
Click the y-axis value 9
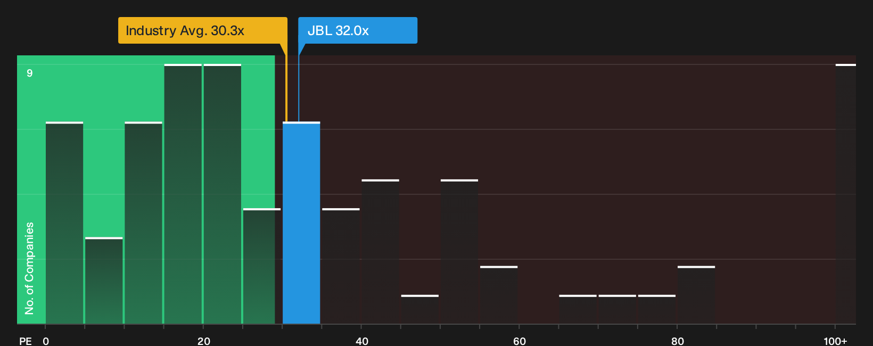click(30, 73)
